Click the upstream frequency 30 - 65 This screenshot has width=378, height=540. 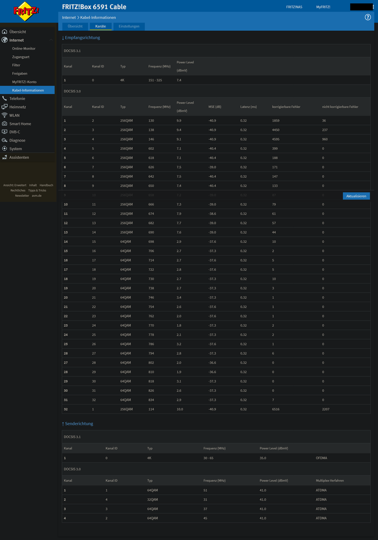click(209, 458)
